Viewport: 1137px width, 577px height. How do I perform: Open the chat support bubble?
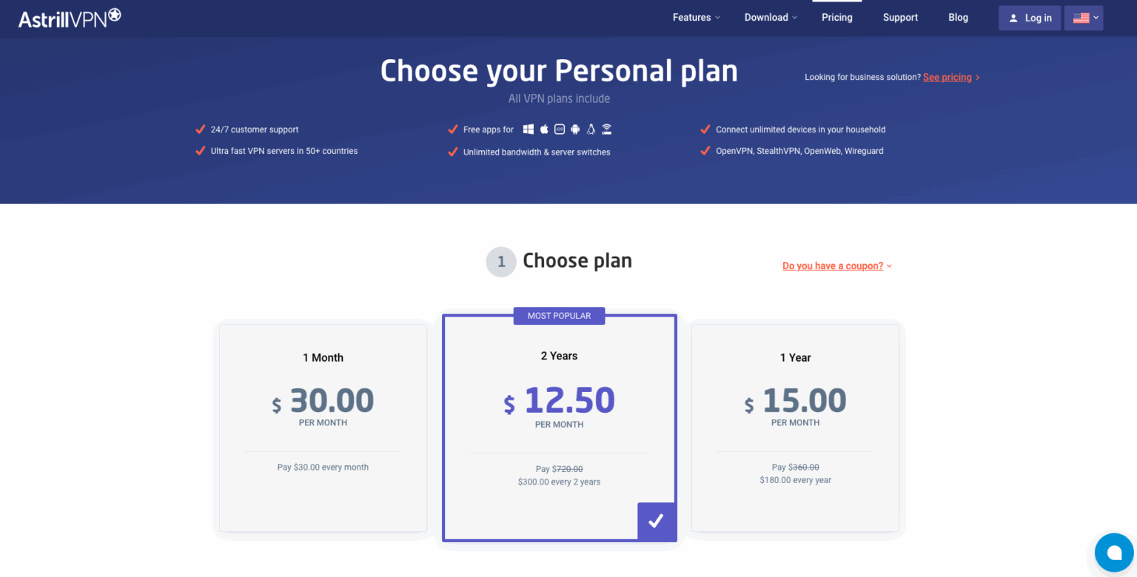click(1114, 553)
